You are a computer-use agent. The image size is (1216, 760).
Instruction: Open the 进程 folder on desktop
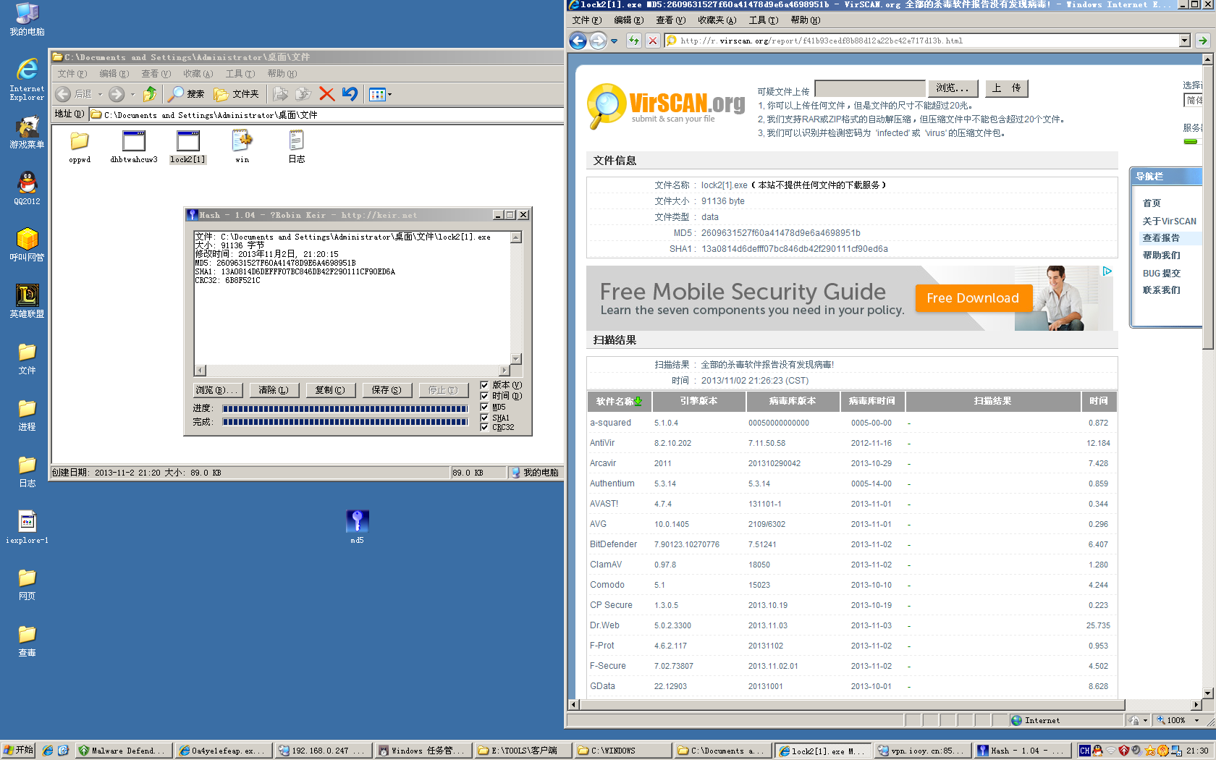(27, 414)
